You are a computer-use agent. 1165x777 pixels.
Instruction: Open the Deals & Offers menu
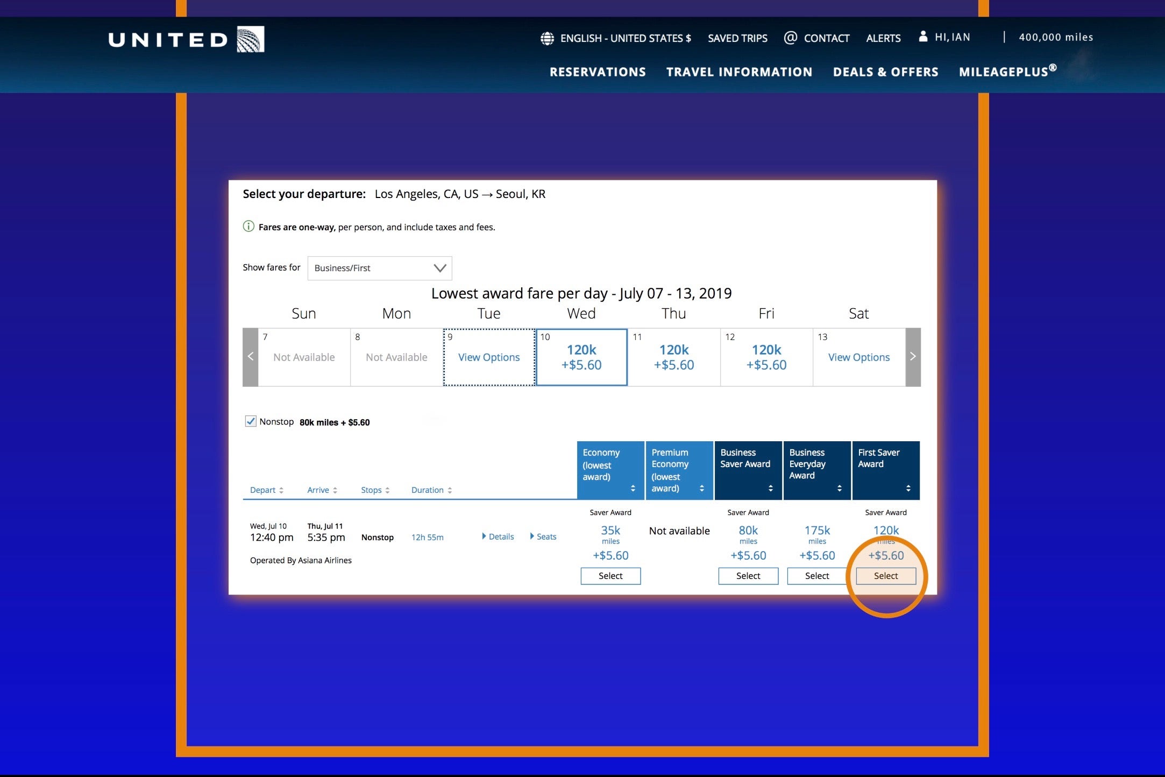click(885, 72)
